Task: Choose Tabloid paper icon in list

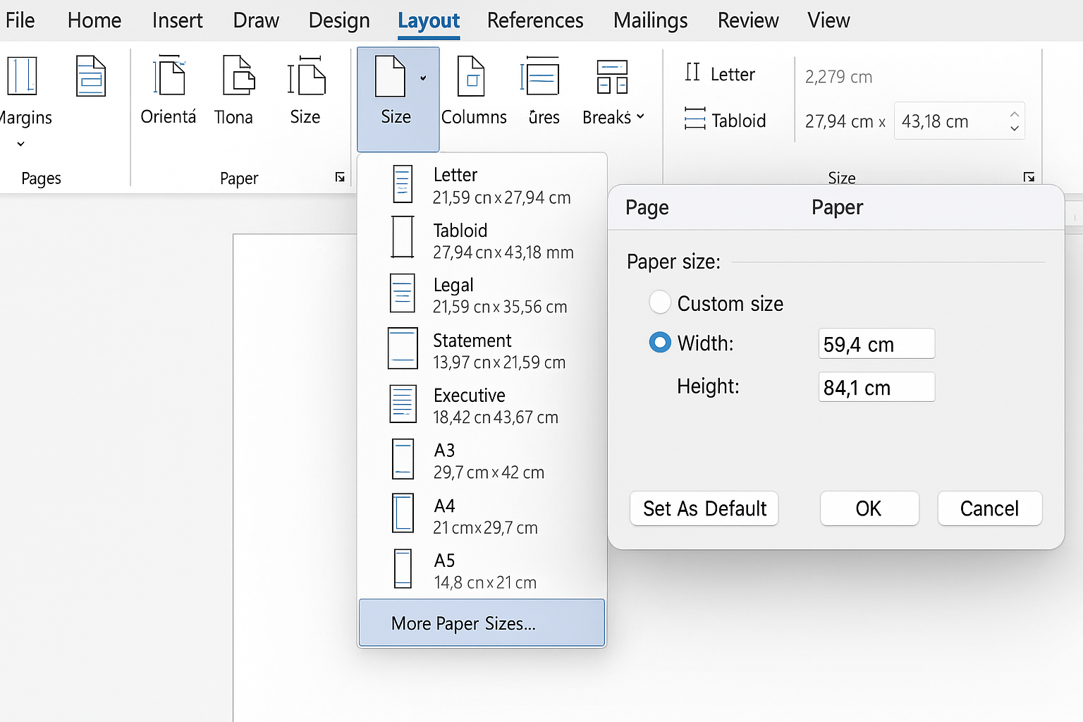Action: 403,238
